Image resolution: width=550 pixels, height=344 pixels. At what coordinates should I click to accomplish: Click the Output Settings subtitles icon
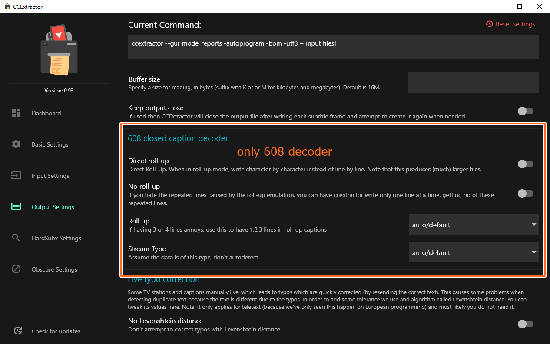tap(16, 207)
